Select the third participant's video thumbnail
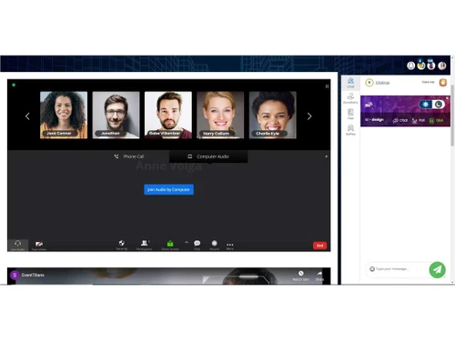 (x=168, y=115)
